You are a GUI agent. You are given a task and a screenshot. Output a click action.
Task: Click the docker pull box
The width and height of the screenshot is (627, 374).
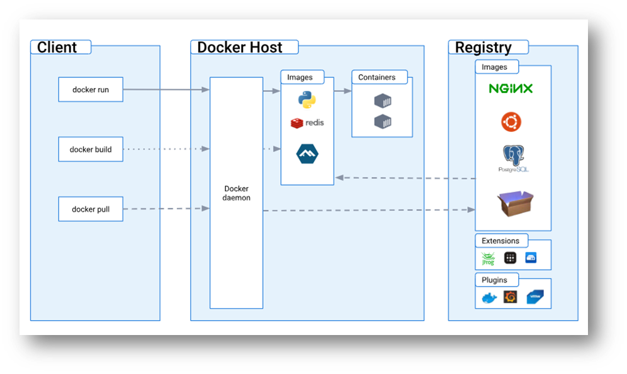click(91, 209)
